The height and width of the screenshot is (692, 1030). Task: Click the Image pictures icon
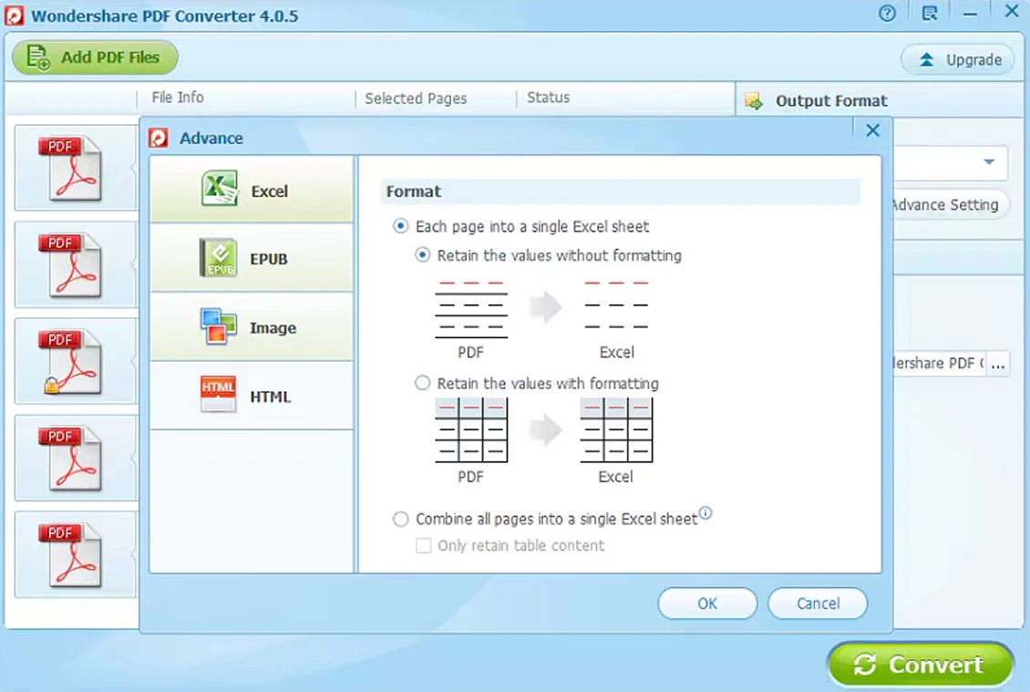click(x=218, y=326)
